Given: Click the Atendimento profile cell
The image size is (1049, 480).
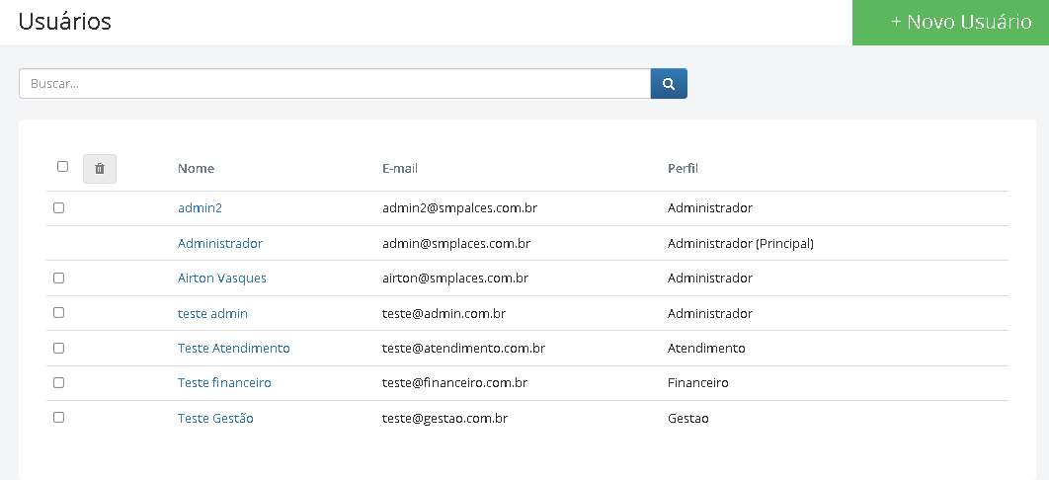Looking at the screenshot, I should [706, 349].
